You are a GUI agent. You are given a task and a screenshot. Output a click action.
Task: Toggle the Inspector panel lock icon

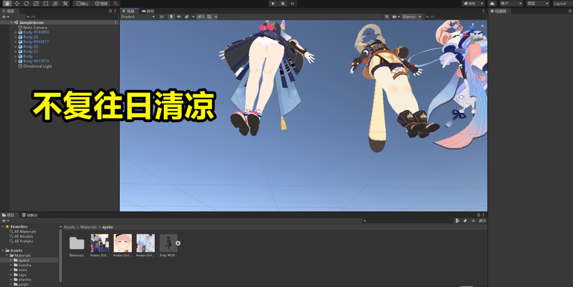[570, 11]
